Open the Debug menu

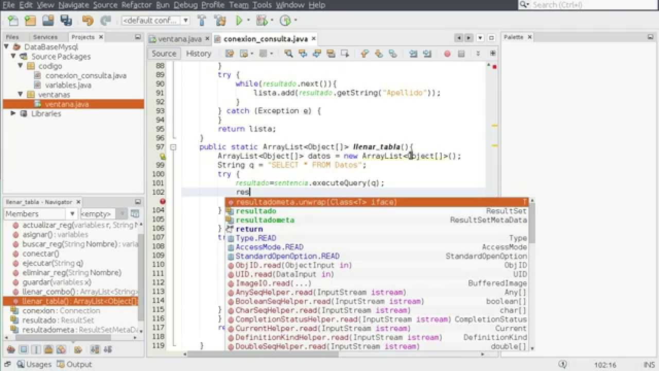click(x=185, y=5)
